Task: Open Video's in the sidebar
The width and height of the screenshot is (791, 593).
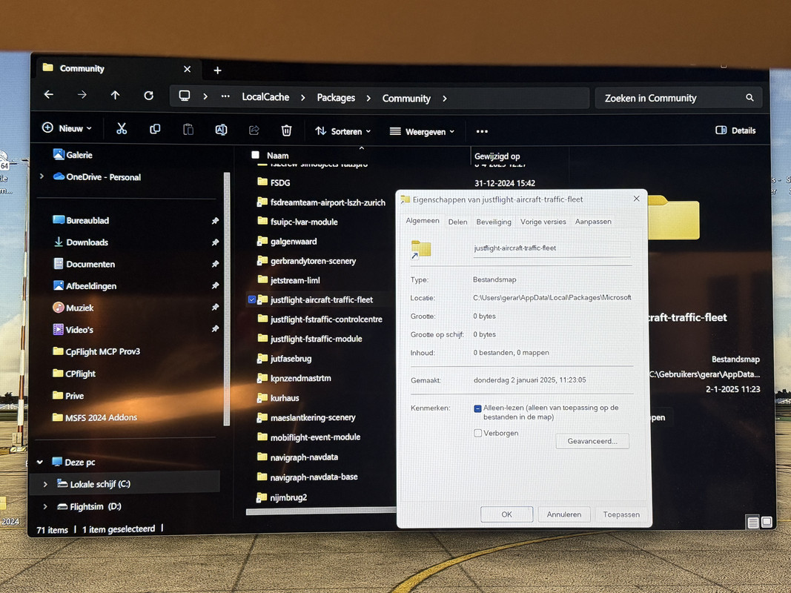Action: coord(73,330)
